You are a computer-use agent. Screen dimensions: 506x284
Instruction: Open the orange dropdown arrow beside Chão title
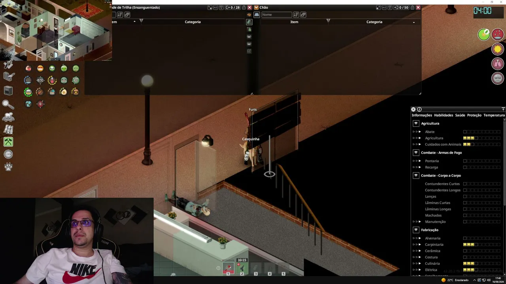tap(256, 7)
